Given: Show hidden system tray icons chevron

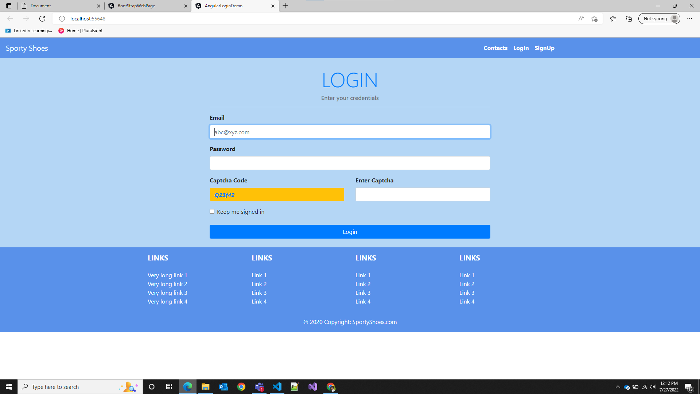Looking at the screenshot, I should pos(618,387).
